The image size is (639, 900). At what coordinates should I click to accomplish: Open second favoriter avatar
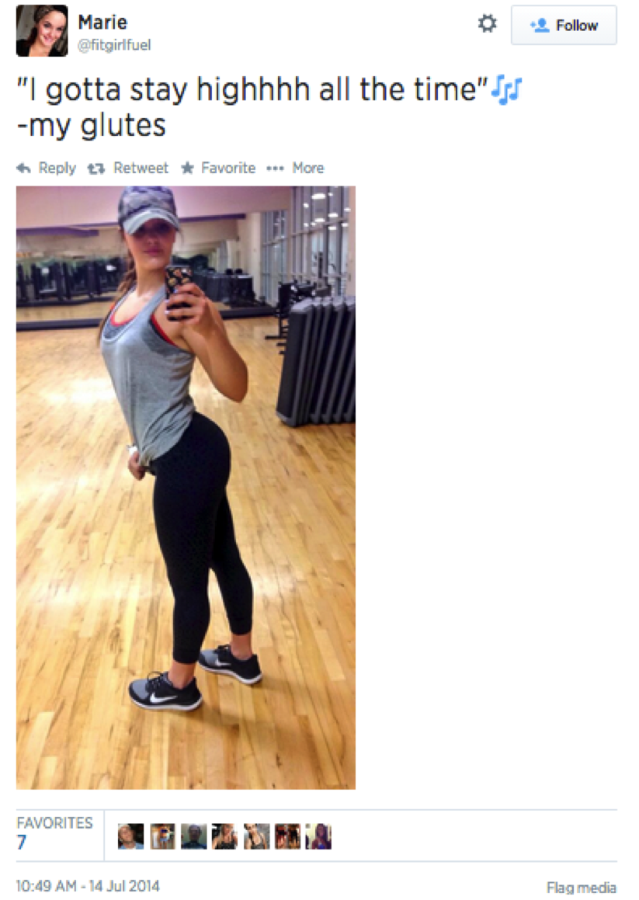click(162, 836)
